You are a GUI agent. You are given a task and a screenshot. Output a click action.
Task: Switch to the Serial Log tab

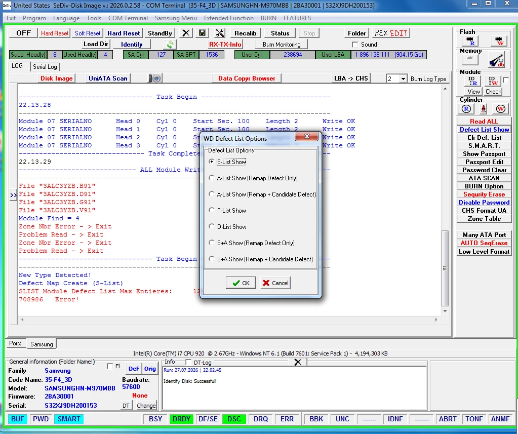[x=45, y=67]
